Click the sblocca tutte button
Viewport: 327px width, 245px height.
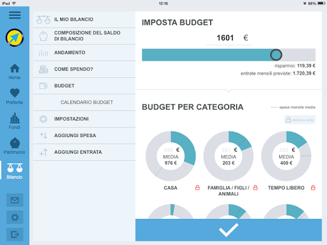point(300,120)
